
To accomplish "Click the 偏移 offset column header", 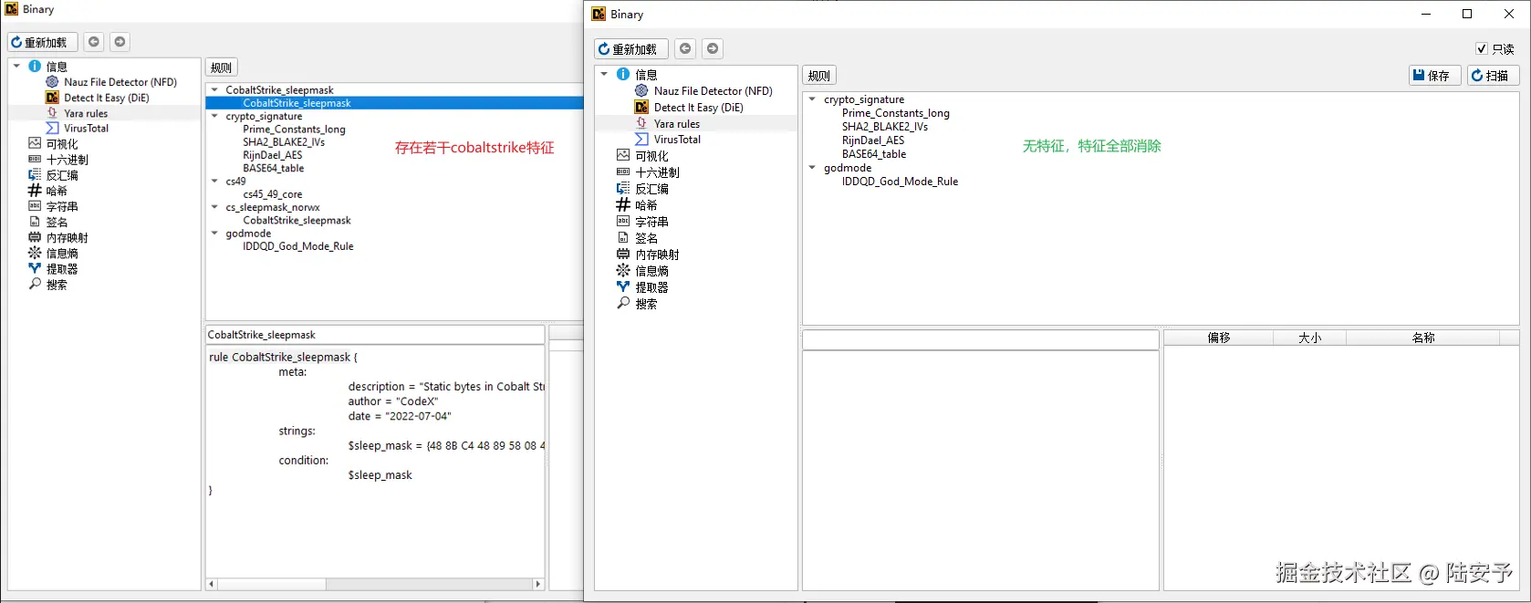I will tap(1219, 338).
